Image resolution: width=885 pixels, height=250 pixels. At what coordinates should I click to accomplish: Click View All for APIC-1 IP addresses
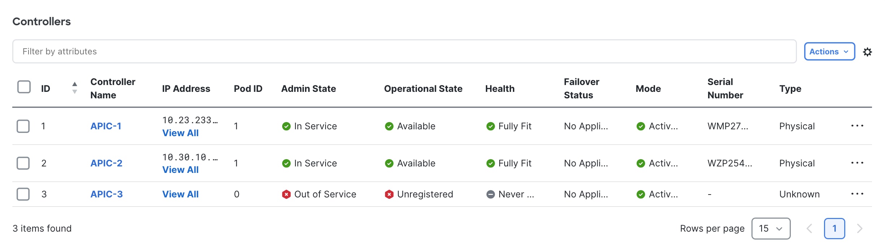tap(180, 133)
